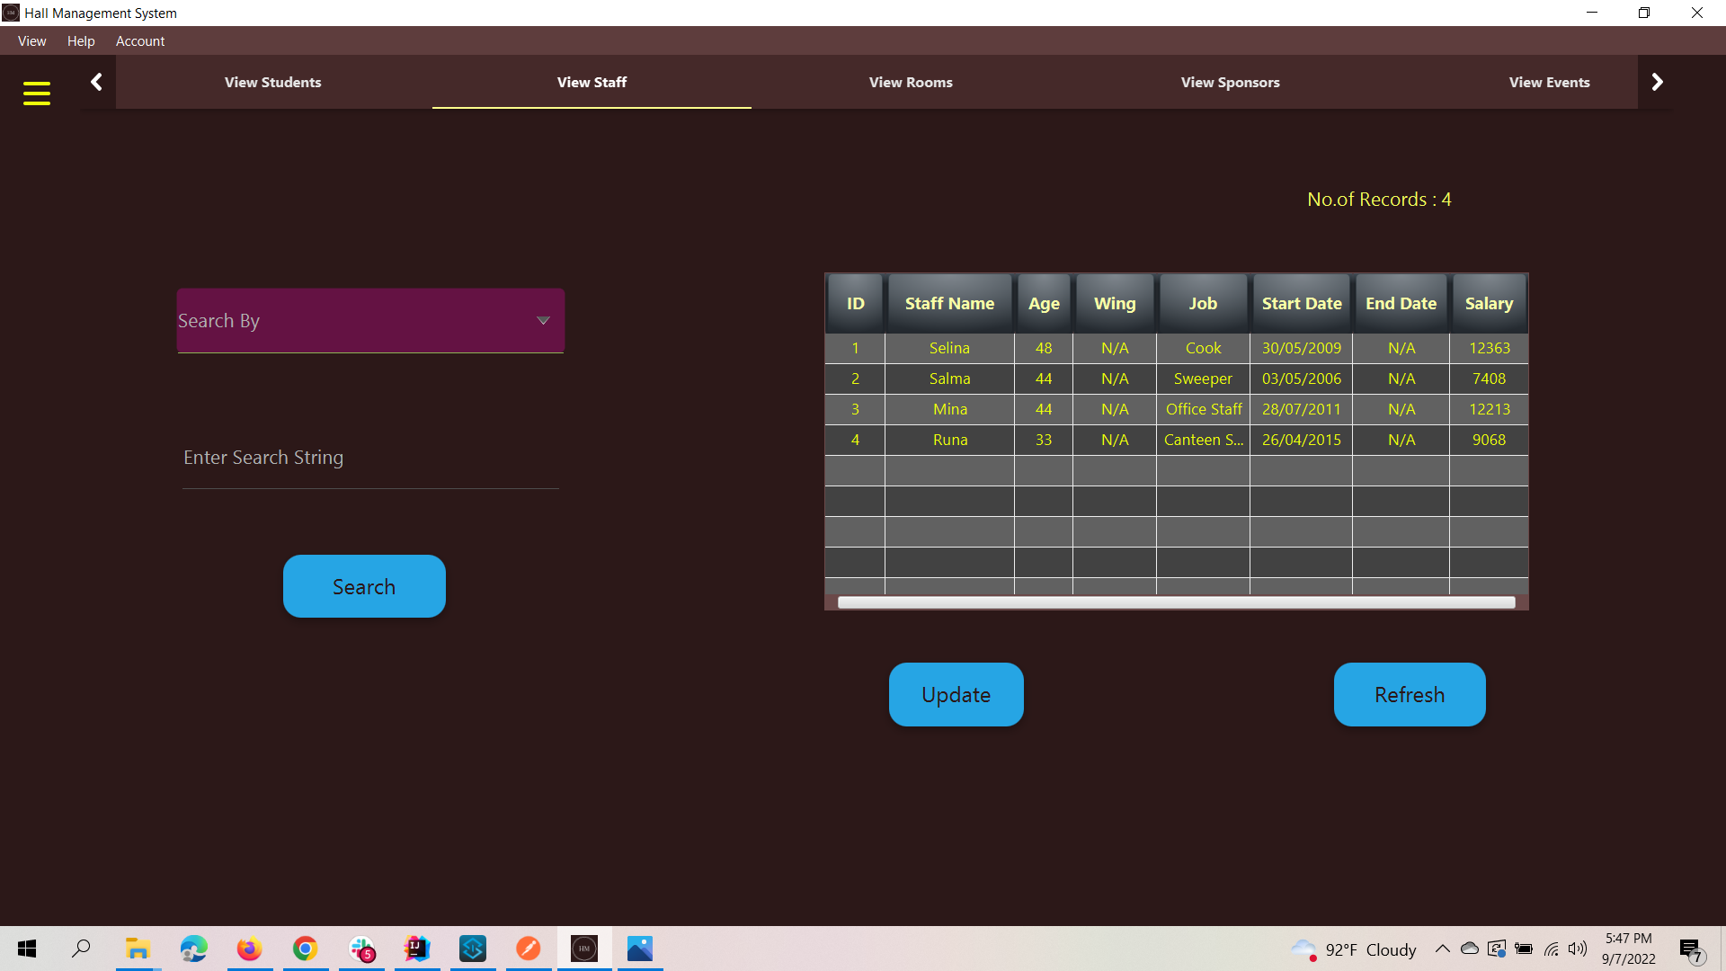Click the right chevron to reveal more tabs
Image resolution: width=1726 pixels, height=971 pixels.
pyautogui.click(x=1657, y=82)
